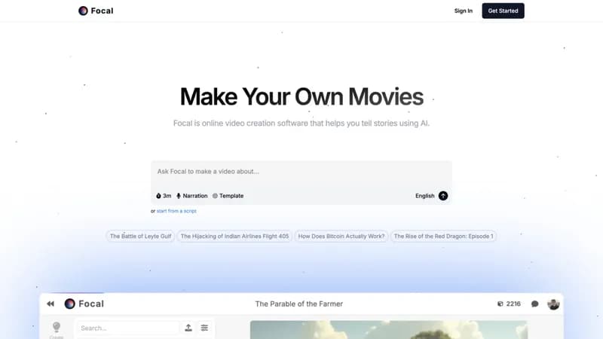
Task: Open the Sign In page
Action: click(x=463, y=11)
